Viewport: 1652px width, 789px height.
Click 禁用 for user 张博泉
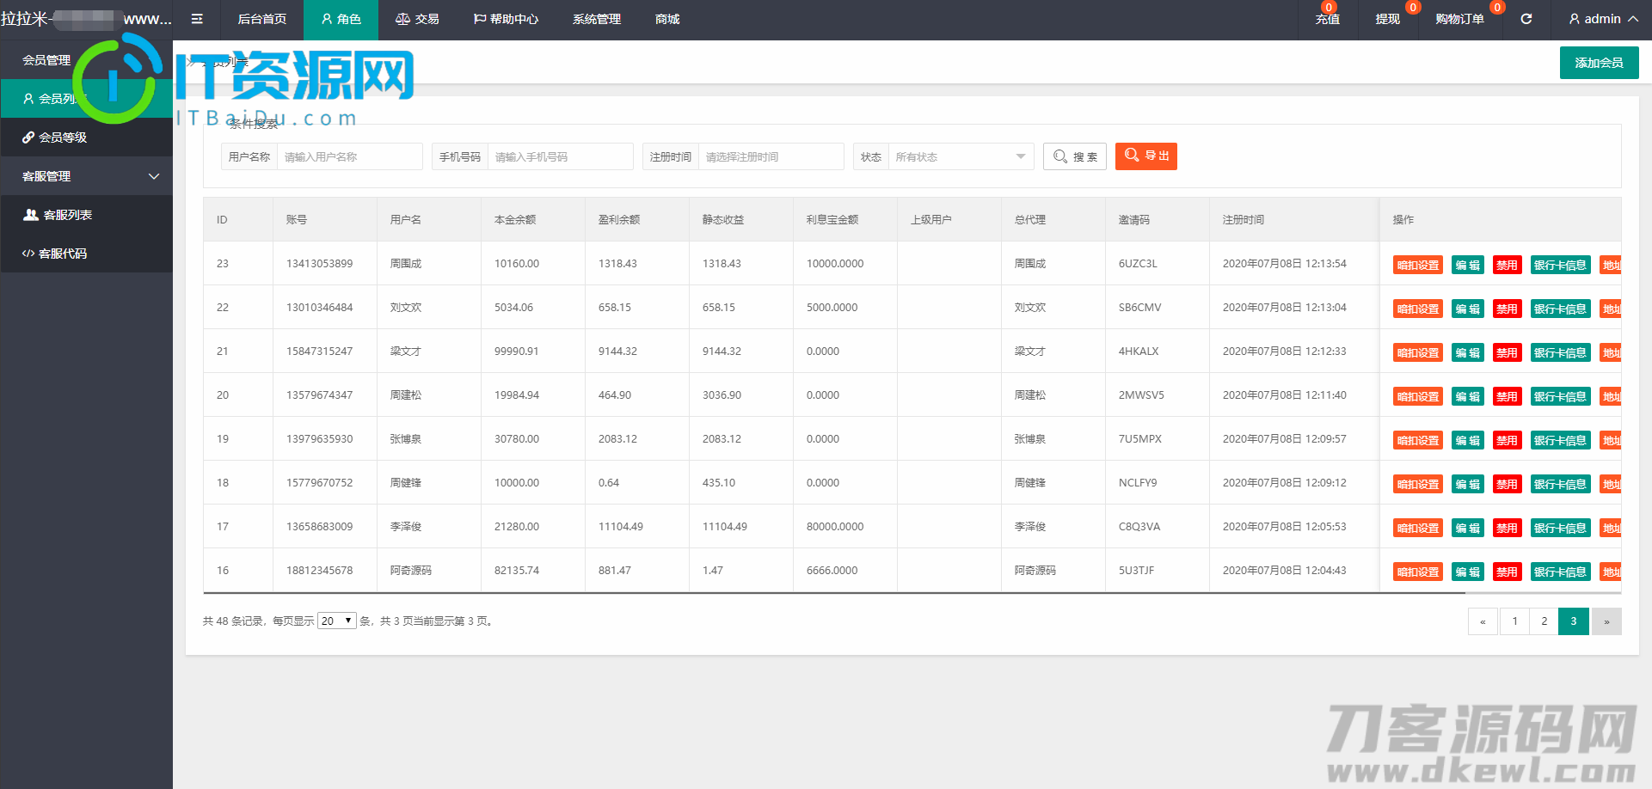pos(1507,440)
